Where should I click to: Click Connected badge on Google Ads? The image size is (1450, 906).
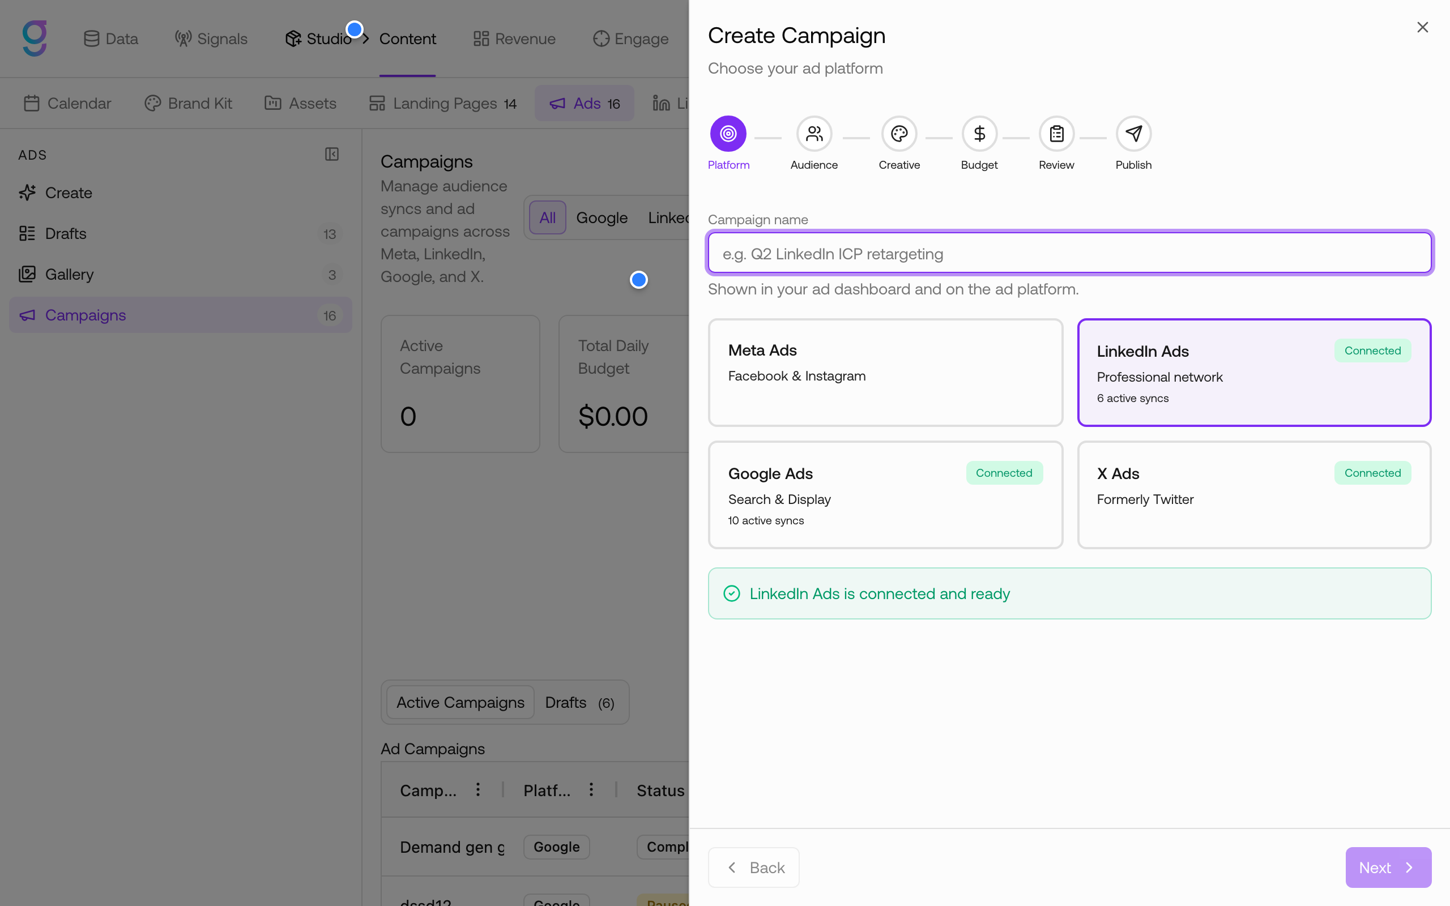(1004, 473)
